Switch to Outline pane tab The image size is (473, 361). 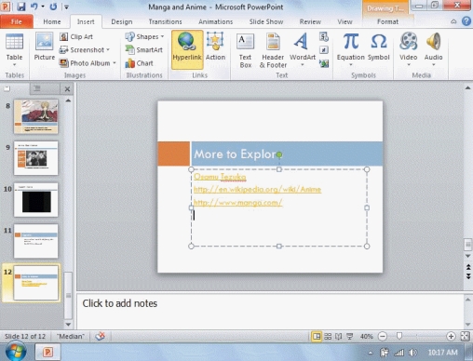click(37, 89)
